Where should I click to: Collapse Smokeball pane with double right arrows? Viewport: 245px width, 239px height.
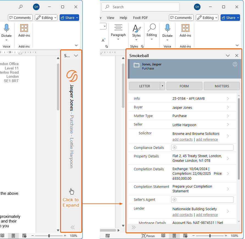(x=133, y=227)
